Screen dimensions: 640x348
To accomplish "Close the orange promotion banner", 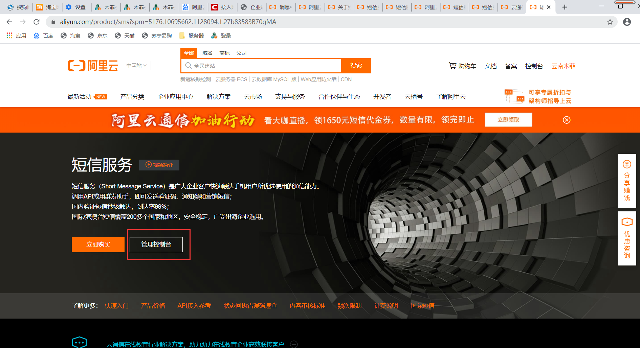I will click(567, 120).
